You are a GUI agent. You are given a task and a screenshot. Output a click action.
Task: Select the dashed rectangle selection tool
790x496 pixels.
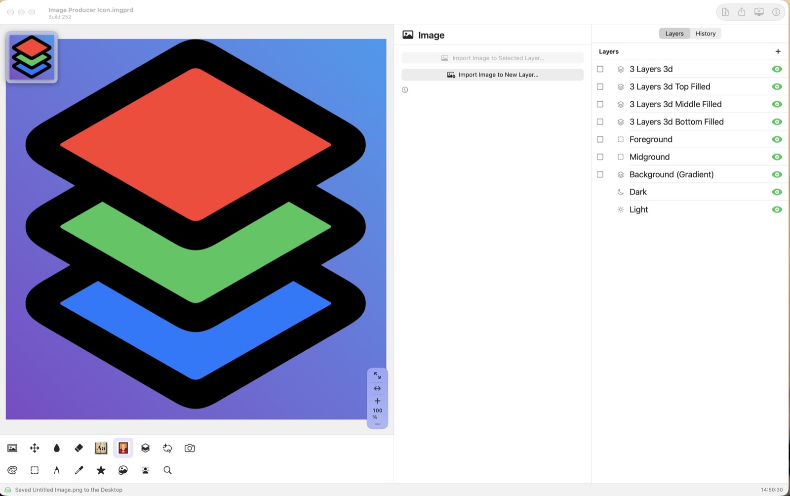[35, 470]
